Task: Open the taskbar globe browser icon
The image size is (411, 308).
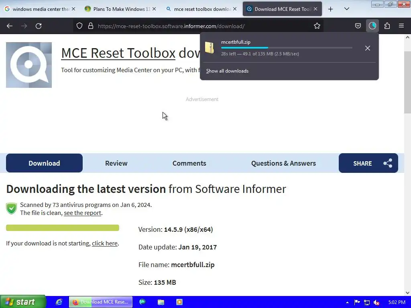Action: click(142, 302)
